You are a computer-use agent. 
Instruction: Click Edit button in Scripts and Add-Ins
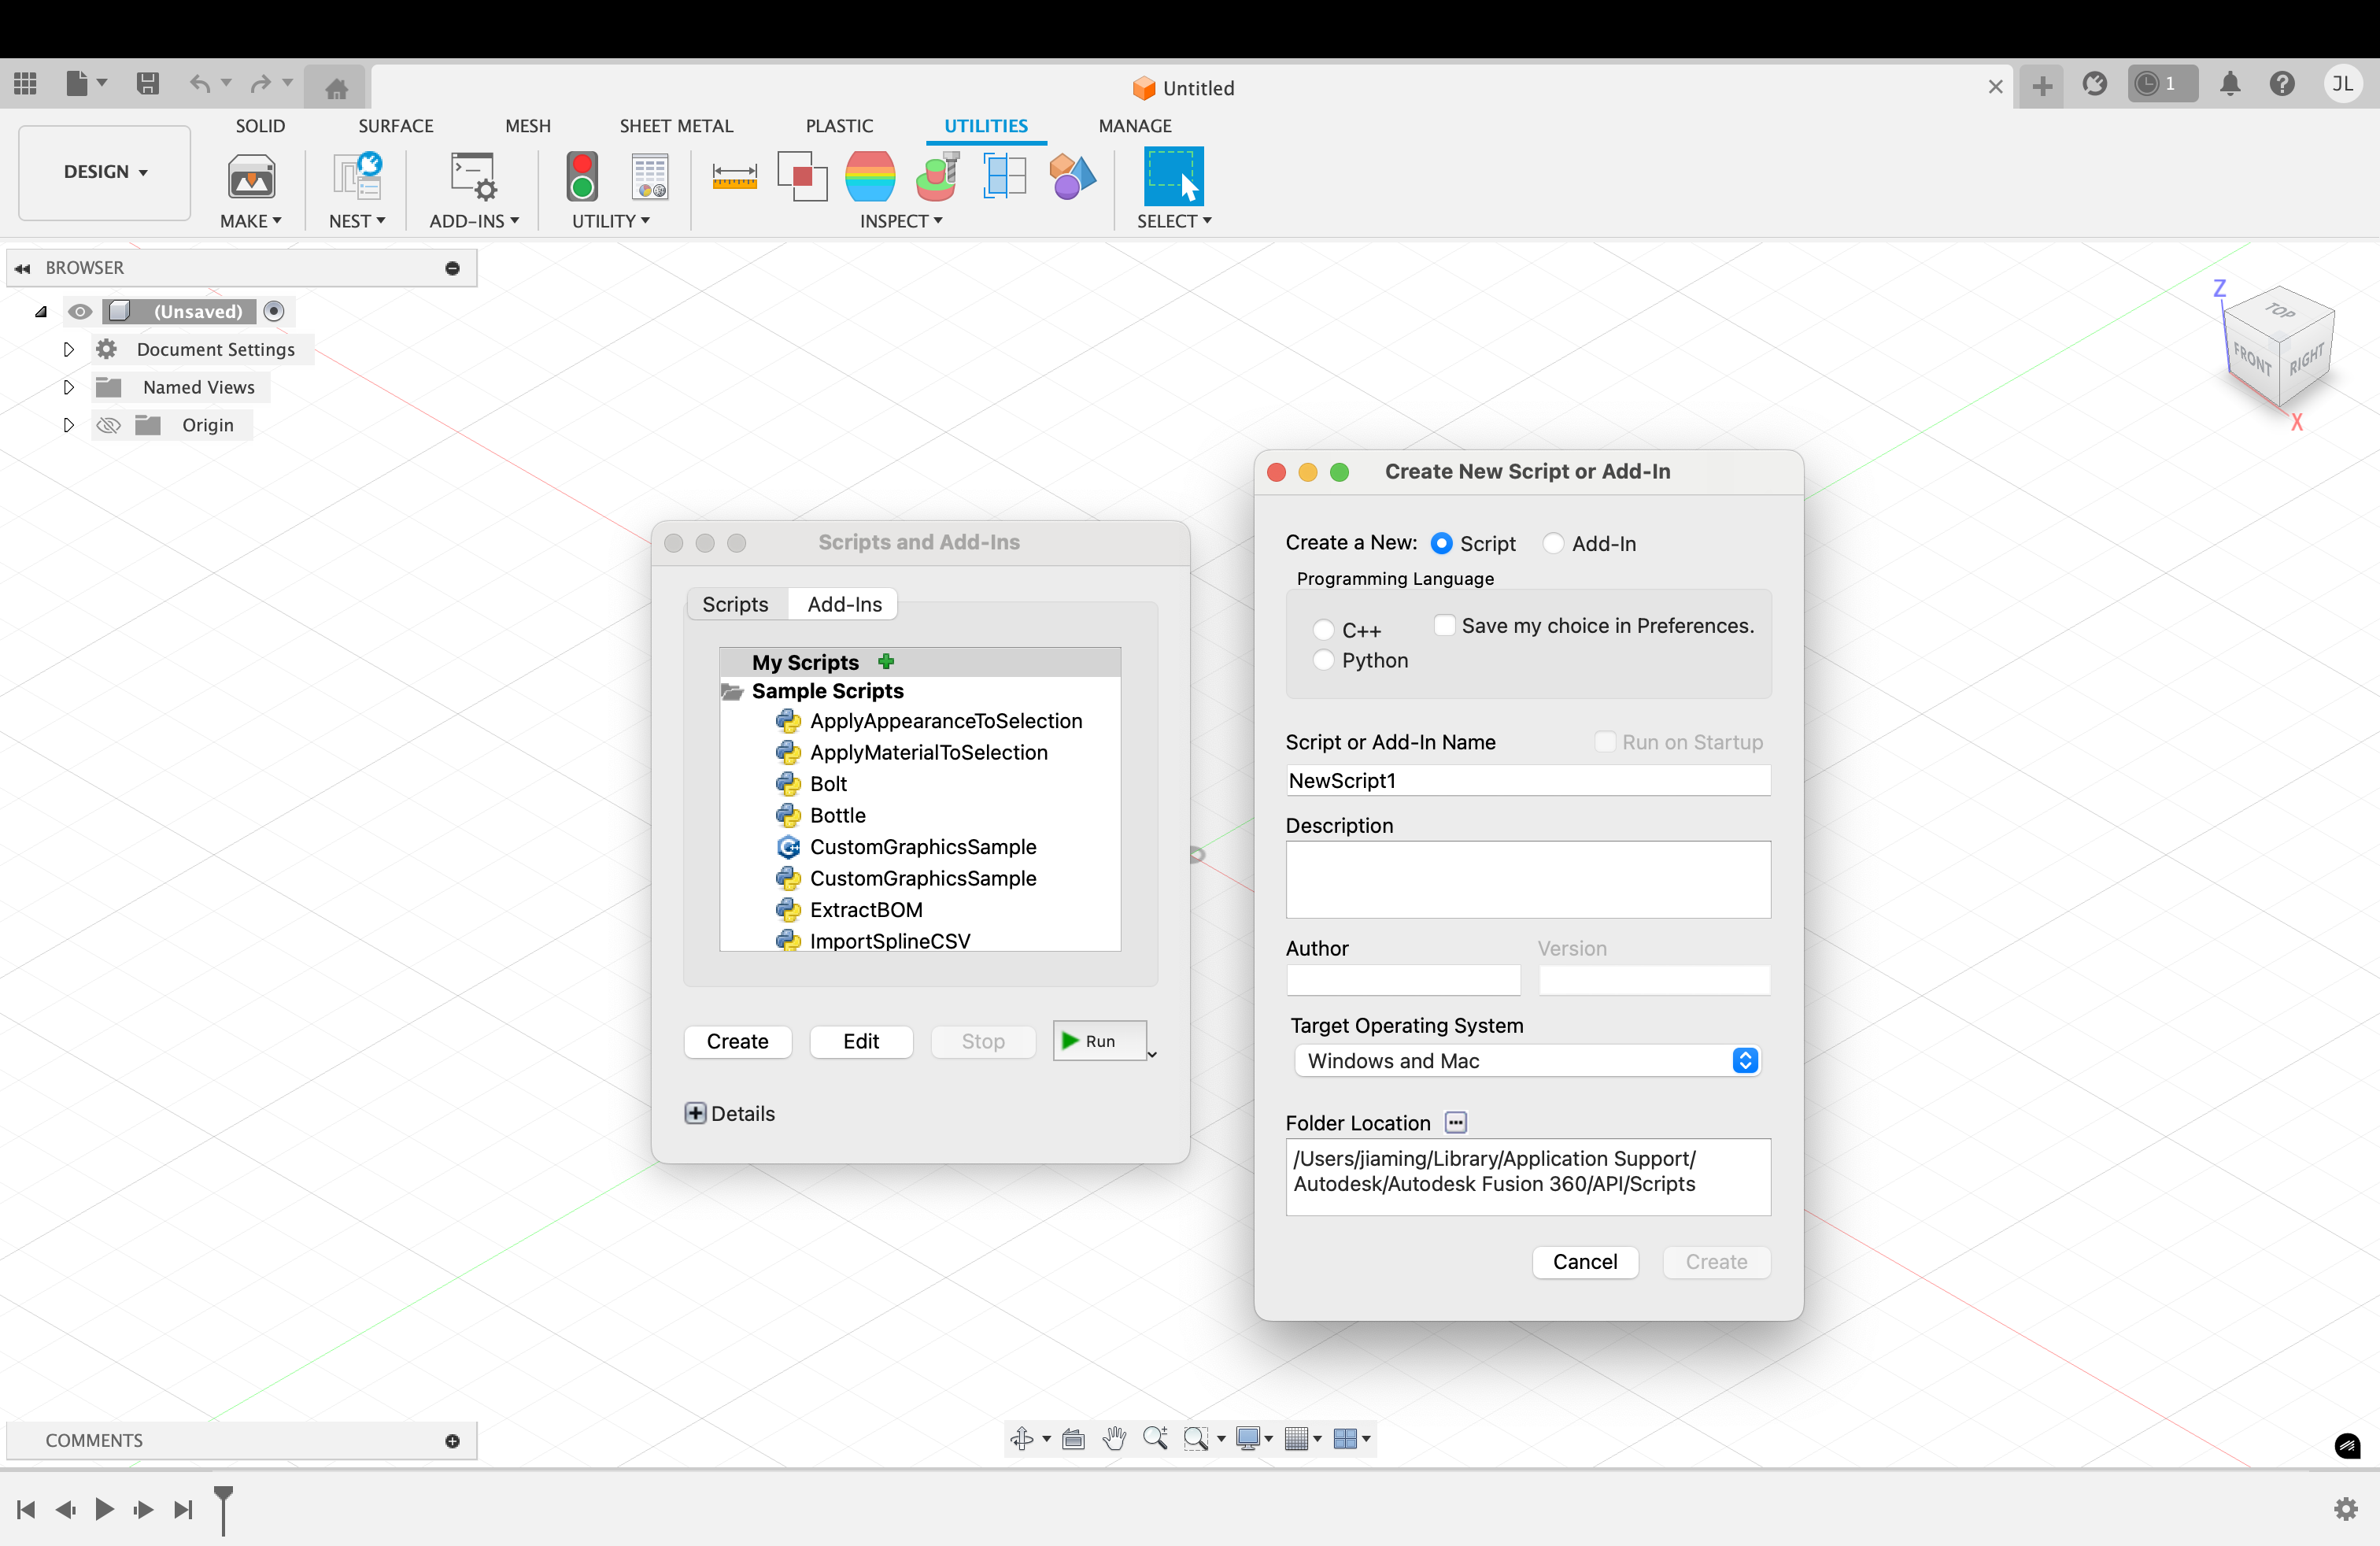tap(861, 1041)
